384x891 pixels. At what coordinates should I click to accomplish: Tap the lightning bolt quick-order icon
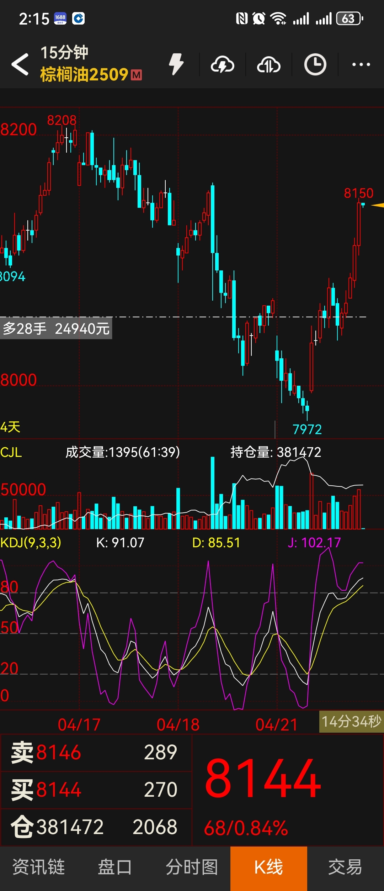176,64
